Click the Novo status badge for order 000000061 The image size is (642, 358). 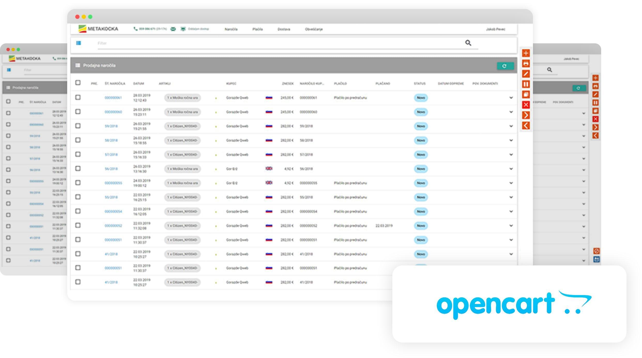(421, 98)
